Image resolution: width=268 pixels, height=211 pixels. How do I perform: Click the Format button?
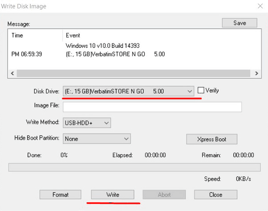[x=61, y=195]
